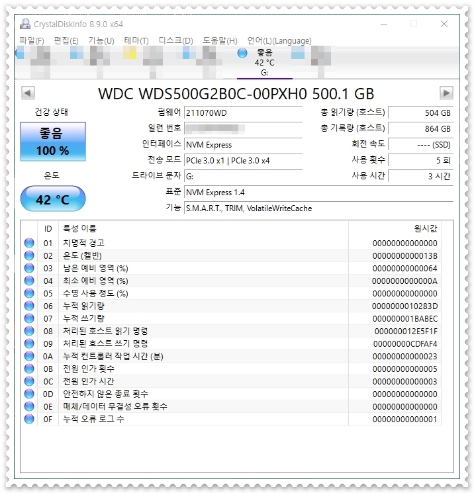Click status icon for row 03 남은 예비 영역

(29, 268)
